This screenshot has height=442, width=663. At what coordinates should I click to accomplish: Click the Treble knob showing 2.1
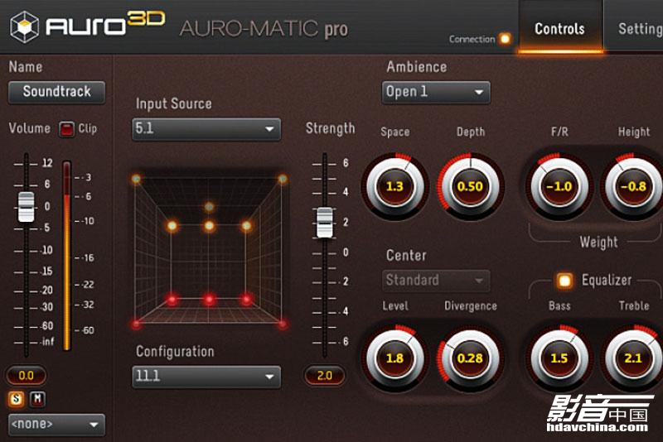click(x=633, y=358)
